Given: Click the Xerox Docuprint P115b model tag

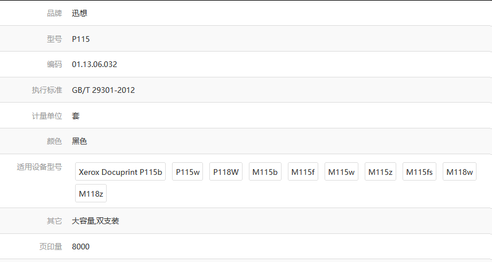Looking at the screenshot, I should (x=120, y=172).
